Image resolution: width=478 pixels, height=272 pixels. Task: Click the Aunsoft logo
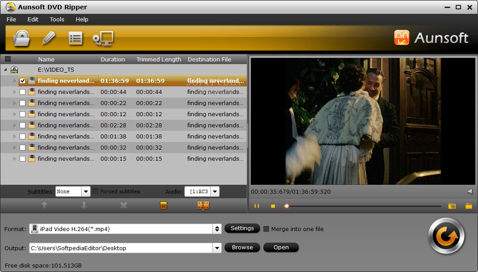click(x=431, y=38)
